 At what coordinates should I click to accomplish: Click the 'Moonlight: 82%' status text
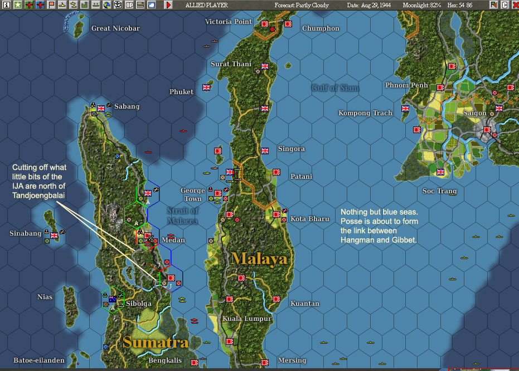422,5
